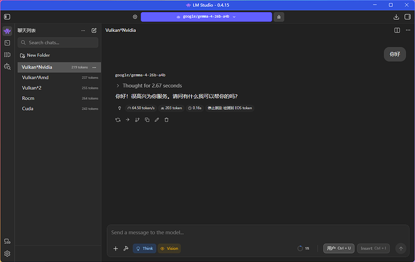Viewport: 415px width, 262px height.
Task: Maximize the LM Studio window
Action: click(391, 5)
